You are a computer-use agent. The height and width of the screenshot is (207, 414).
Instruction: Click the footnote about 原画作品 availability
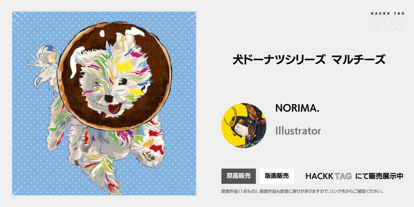click(x=302, y=191)
